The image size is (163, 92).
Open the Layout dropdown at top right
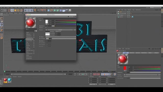156,7
